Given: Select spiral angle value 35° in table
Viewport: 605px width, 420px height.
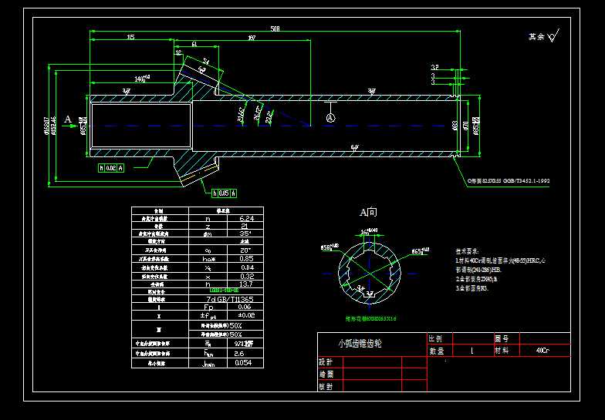Looking at the screenshot, I should point(245,234).
